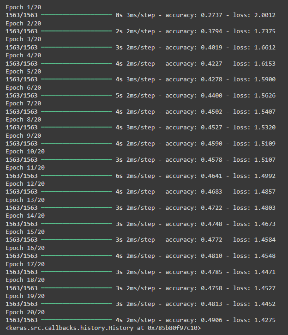Select the 'Epoch 4/20' line
The height and width of the screenshot is (335, 288).
(x=23, y=55)
